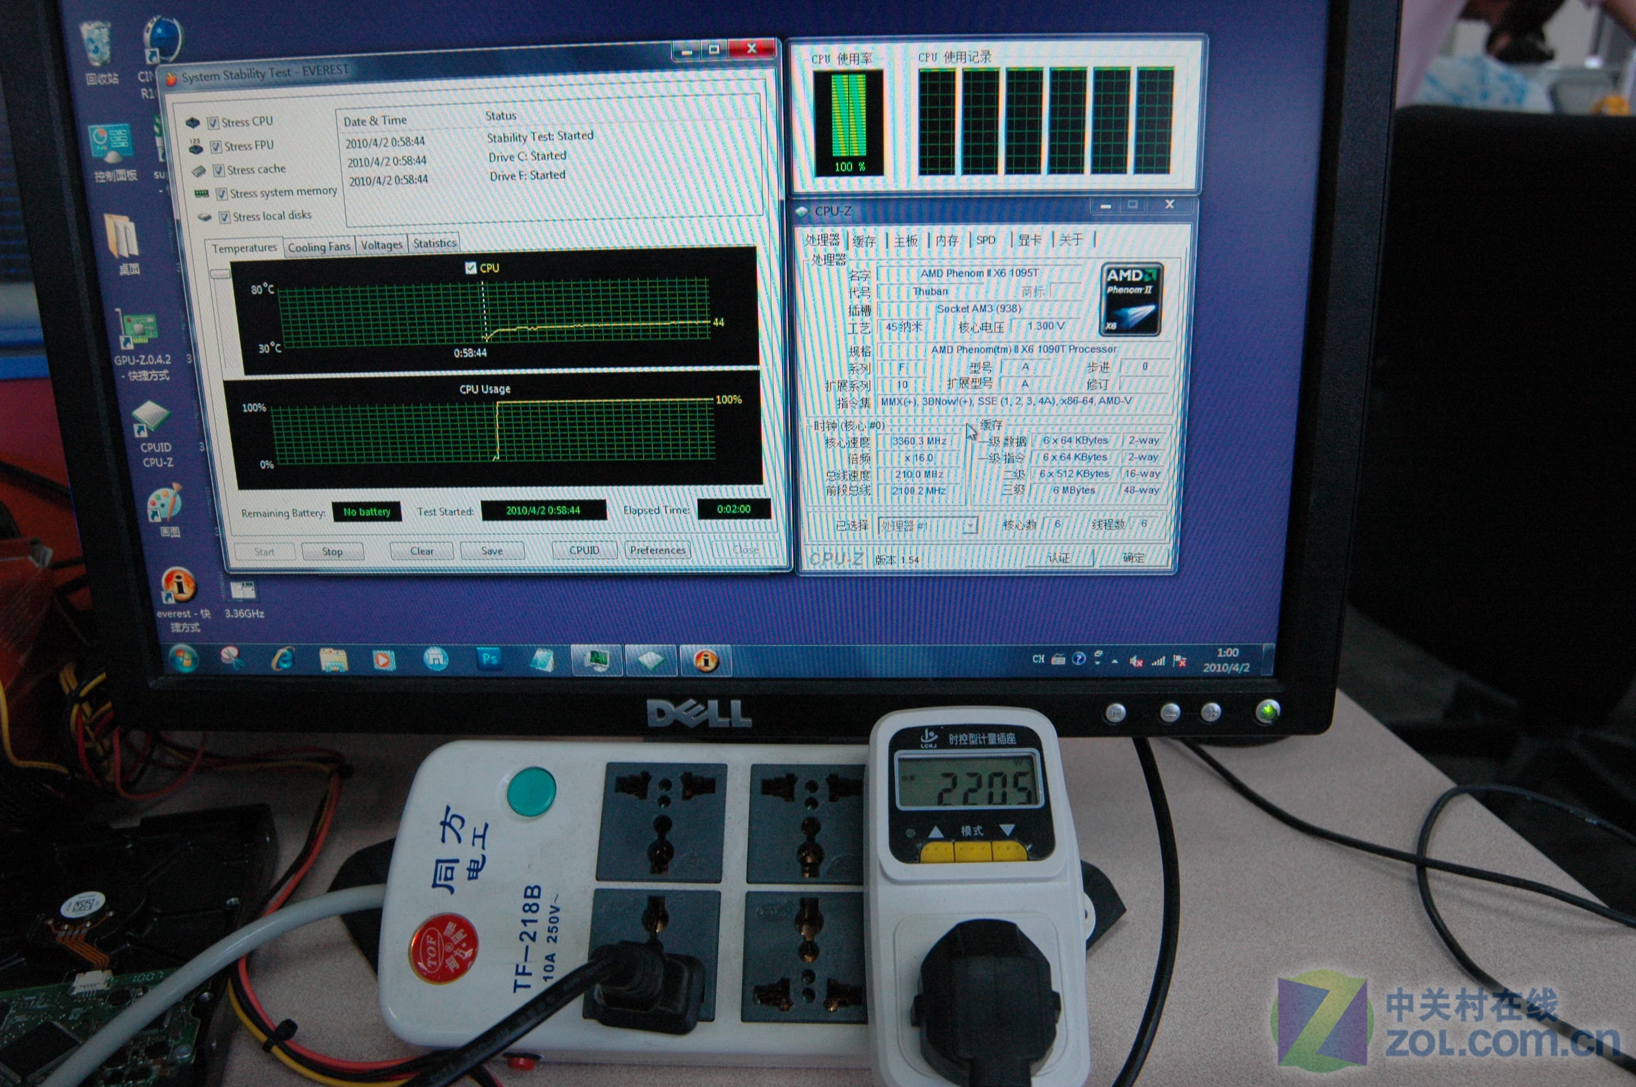Screen dimensions: 1636x1087
Task: Toggle the Stress cache checkbox
Action: pyautogui.click(x=219, y=171)
